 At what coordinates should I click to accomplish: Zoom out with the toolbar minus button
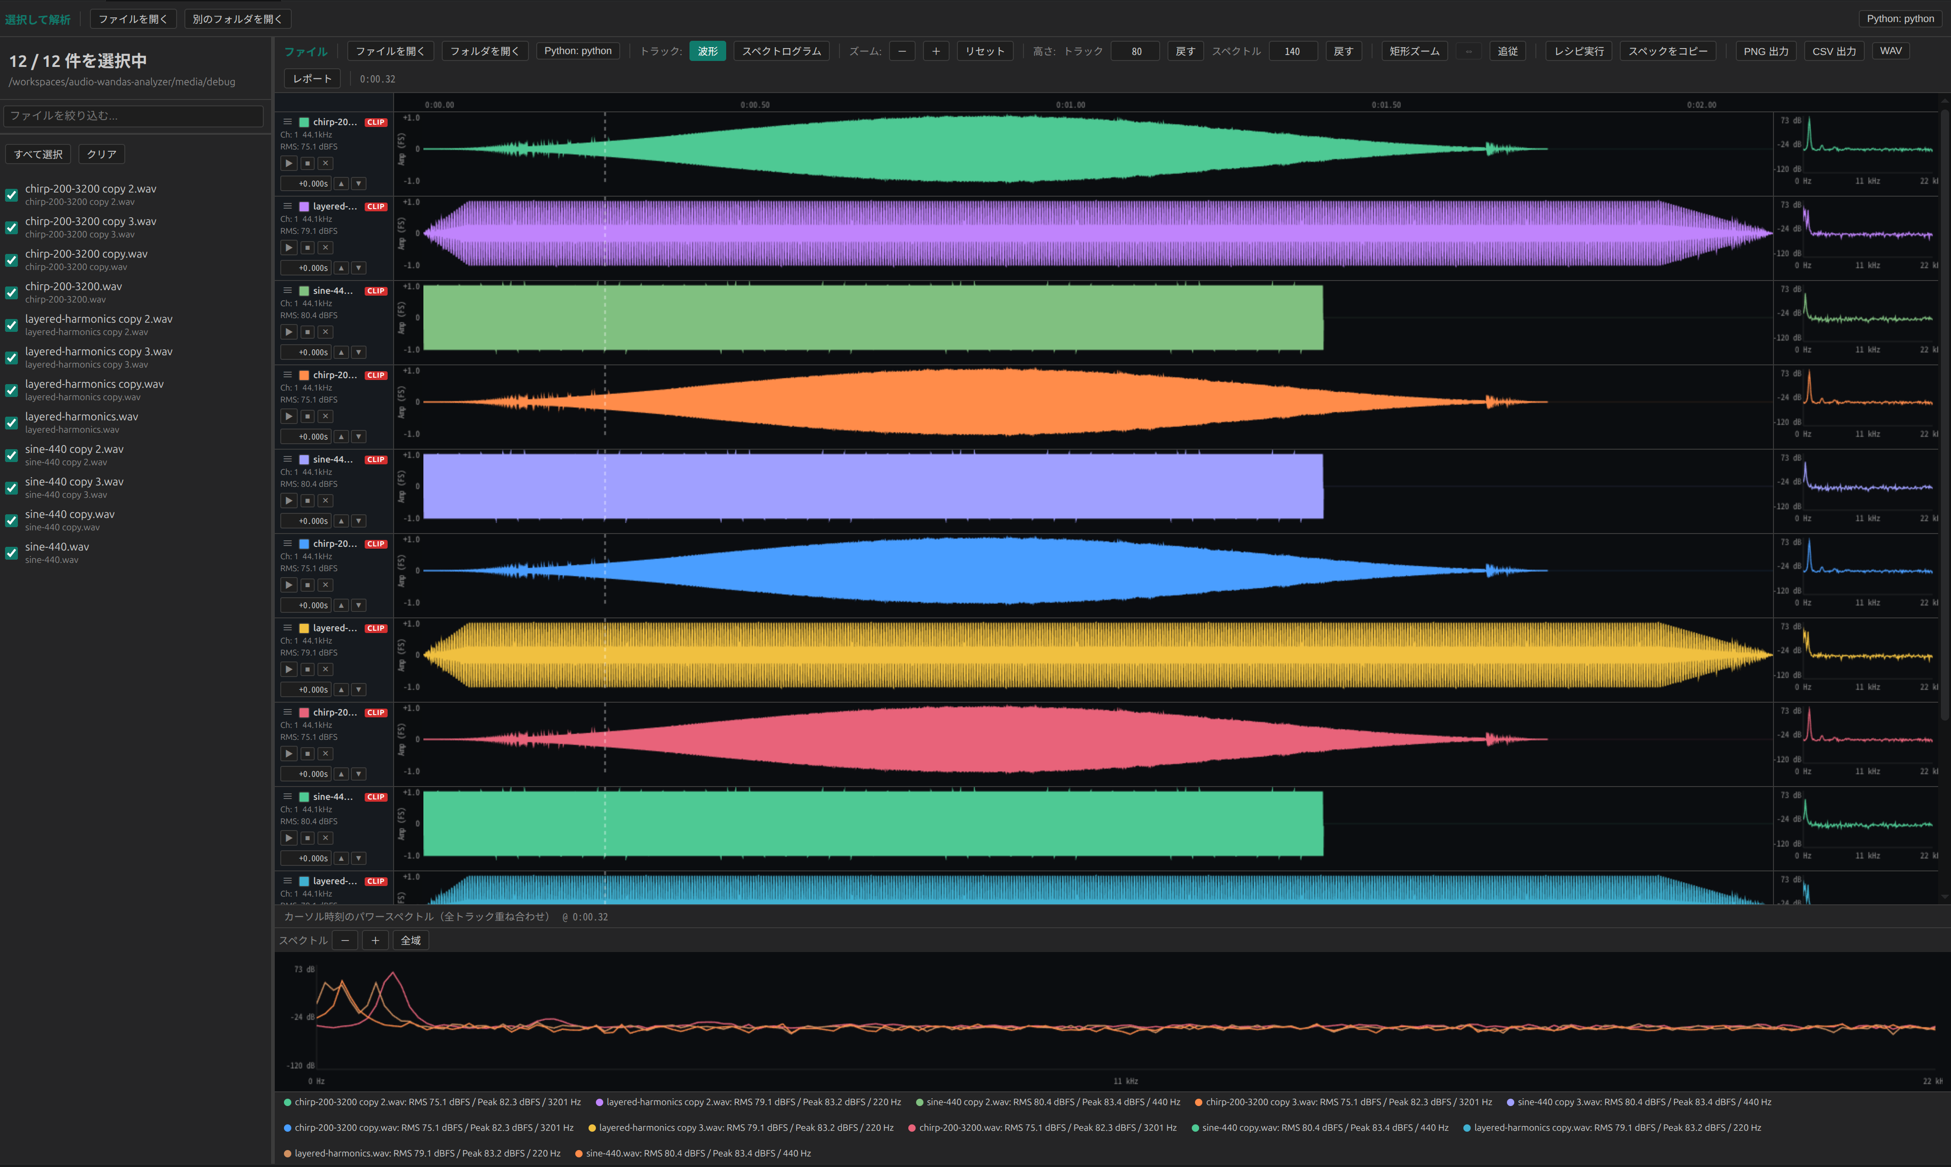tap(902, 51)
